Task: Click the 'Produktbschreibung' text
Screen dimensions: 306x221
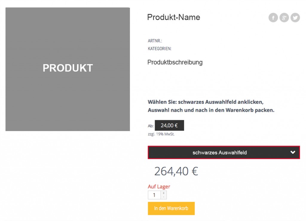Action: pos(175,62)
